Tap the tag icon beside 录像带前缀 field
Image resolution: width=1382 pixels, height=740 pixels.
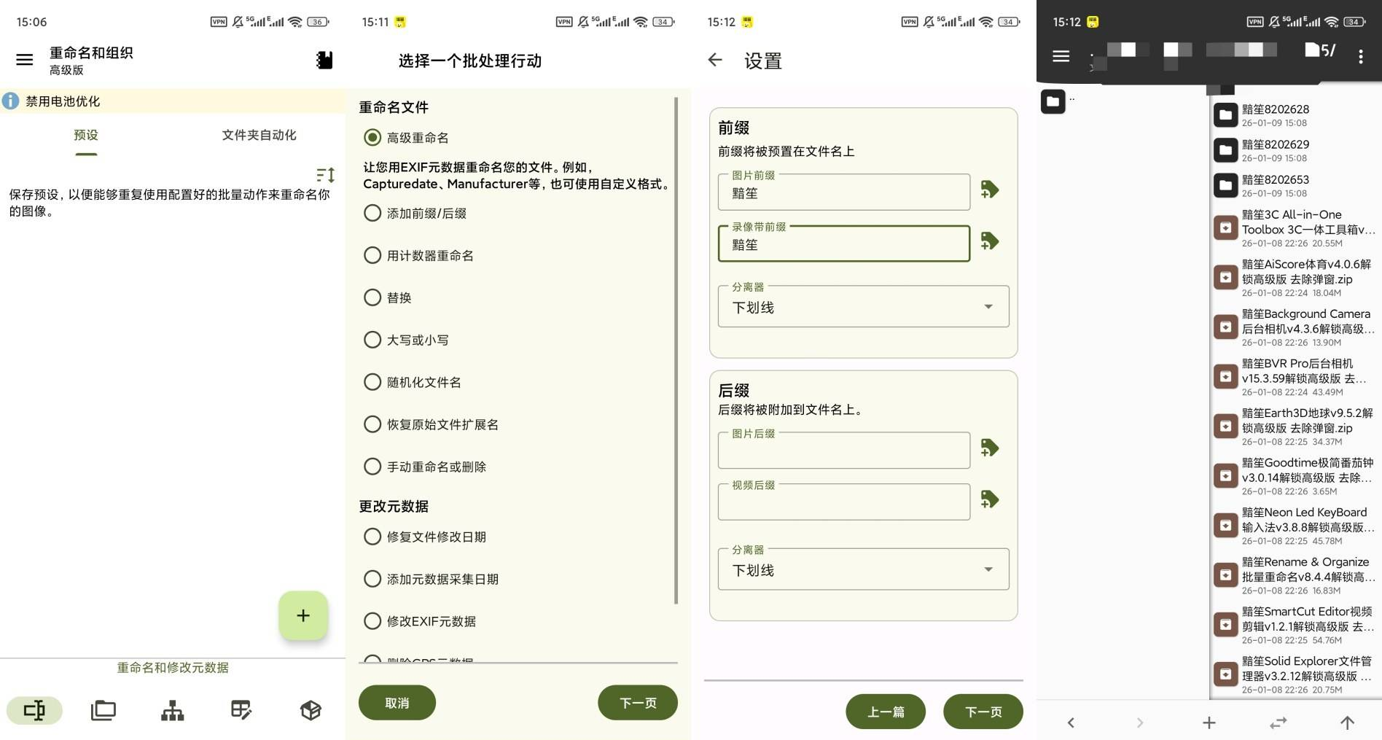point(990,241)
